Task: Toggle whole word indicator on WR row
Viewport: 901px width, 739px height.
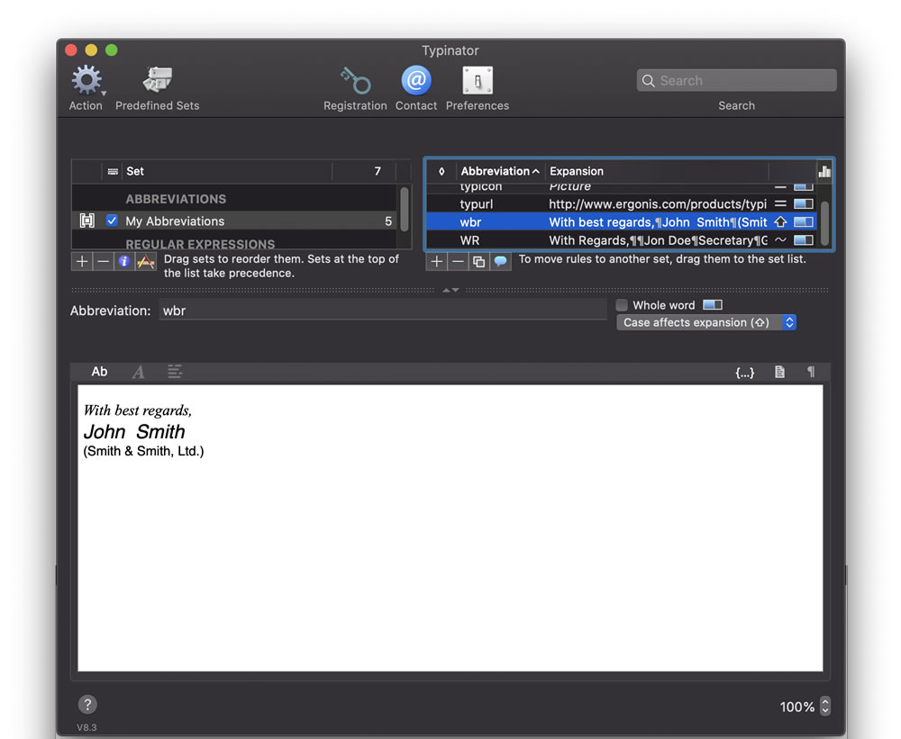Action: click(804, 240)
